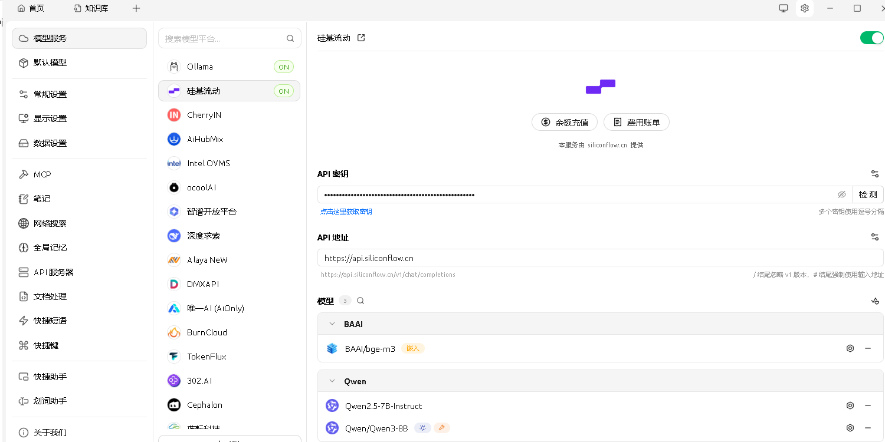The image size is (885, 442).
Task: Click the health check icon for models
Action: point(875,301)
